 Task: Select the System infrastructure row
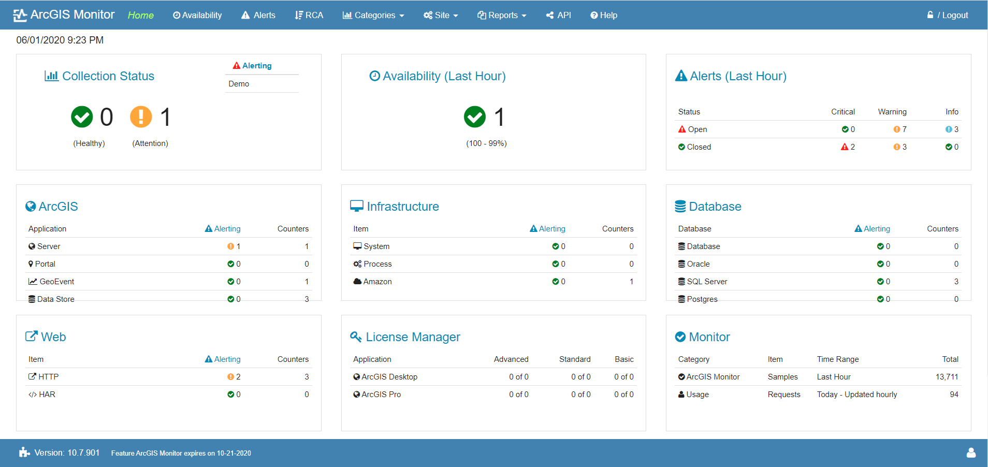click(x=493, y=246)
